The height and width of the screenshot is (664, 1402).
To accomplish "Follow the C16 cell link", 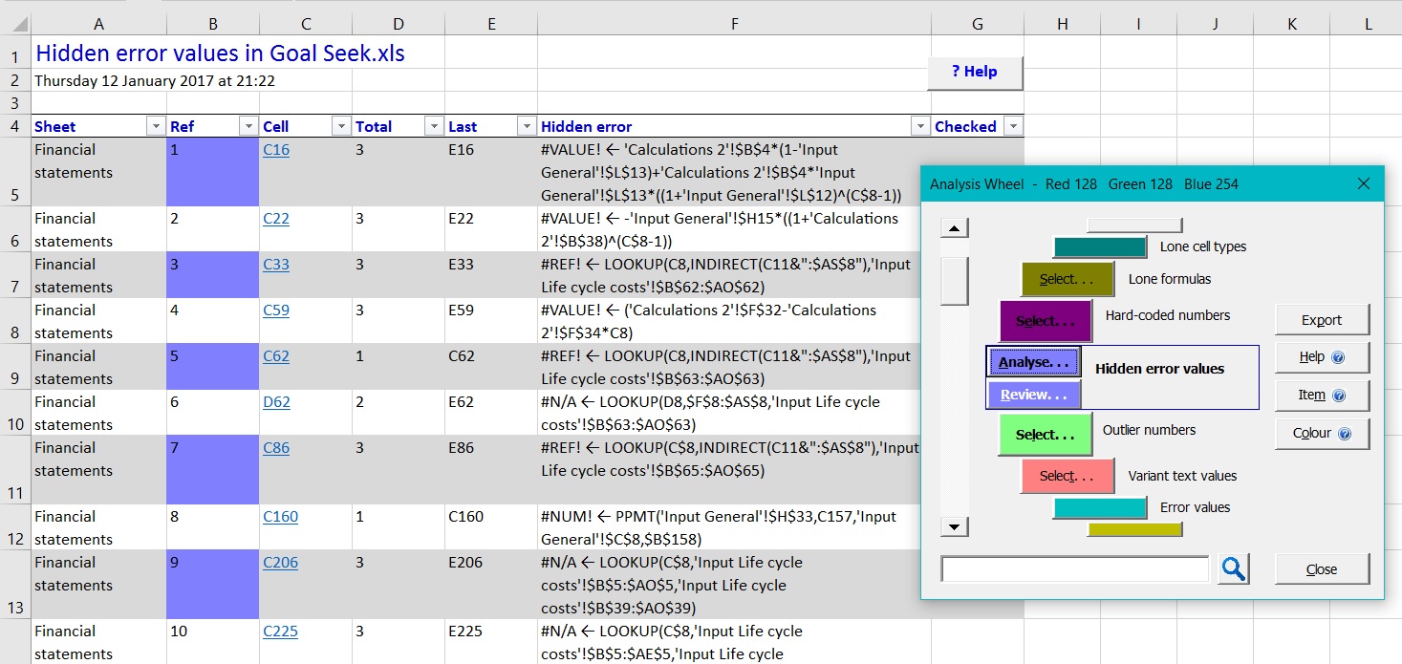I will click(x=276, y=150).
